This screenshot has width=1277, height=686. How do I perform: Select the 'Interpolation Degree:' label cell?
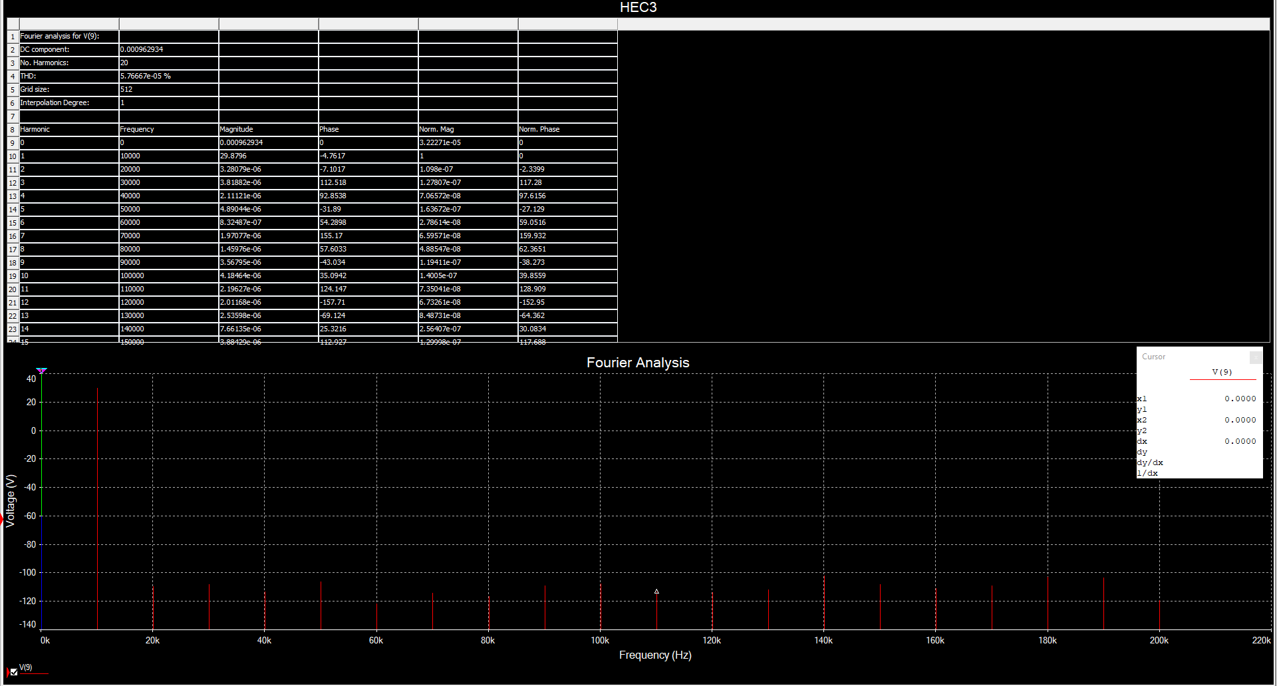coord(69,103)
